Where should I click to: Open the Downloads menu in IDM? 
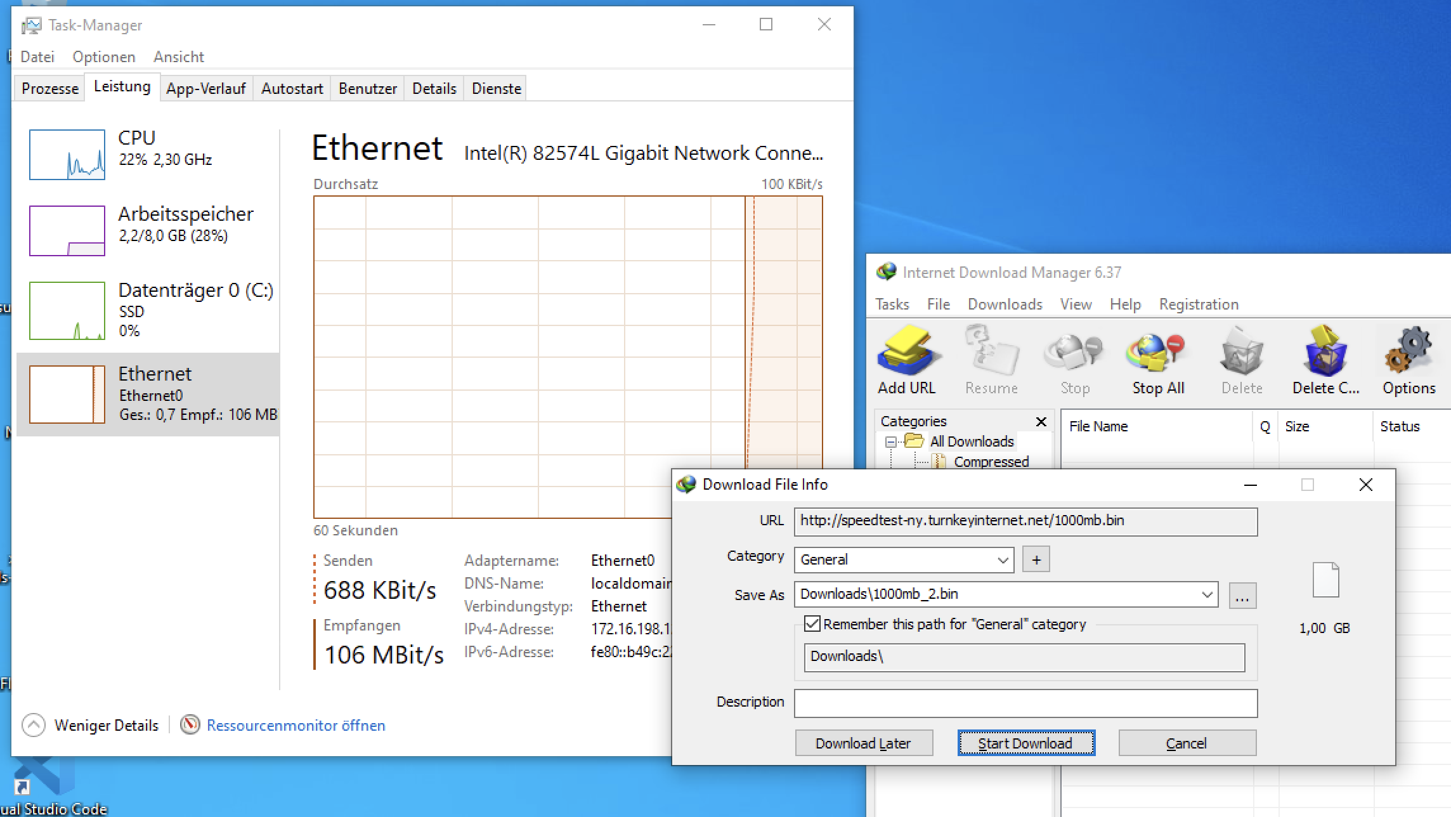click(x=1005, y=304)
